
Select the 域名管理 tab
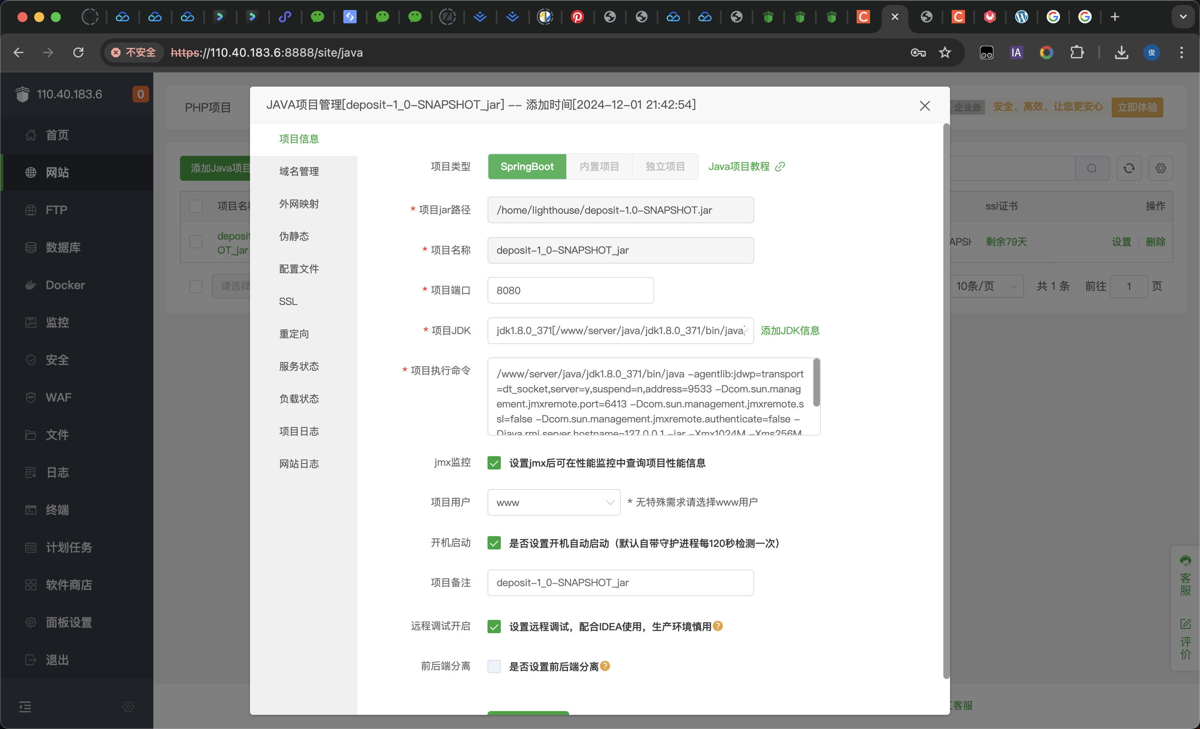click(299, 171)
